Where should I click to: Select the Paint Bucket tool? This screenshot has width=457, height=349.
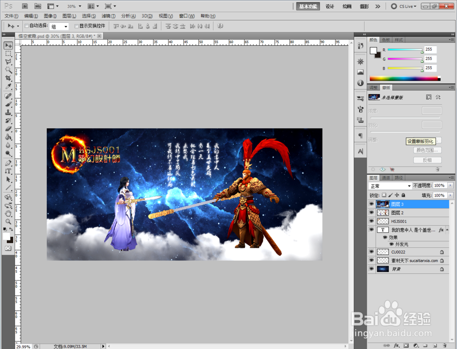pyautogui.click(x=8, y=137)
